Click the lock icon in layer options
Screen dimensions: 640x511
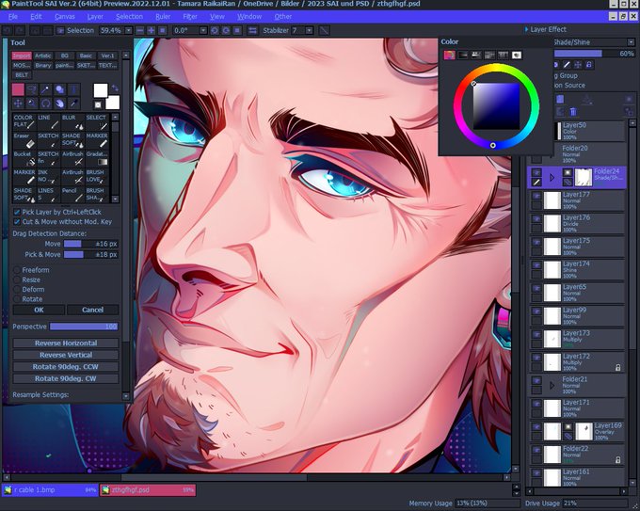pyautogui.click(x=588, y=65)
